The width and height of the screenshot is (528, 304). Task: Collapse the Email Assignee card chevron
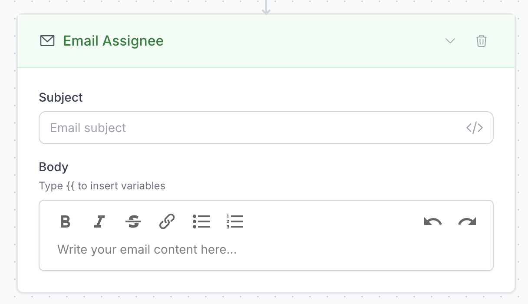coord(450,41)
